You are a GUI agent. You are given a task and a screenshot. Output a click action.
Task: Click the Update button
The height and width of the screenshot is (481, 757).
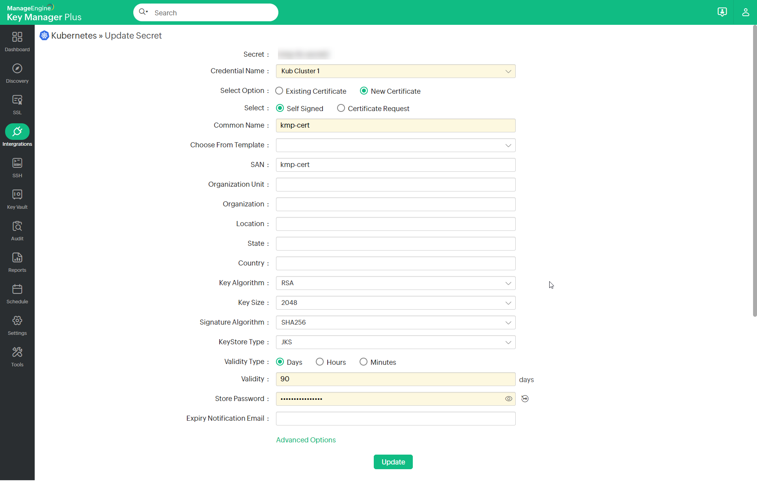(x=393, y=462)
